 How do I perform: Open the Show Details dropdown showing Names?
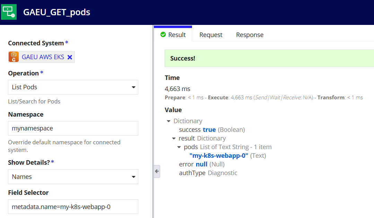pyautogui.click(x=73, y=176)
